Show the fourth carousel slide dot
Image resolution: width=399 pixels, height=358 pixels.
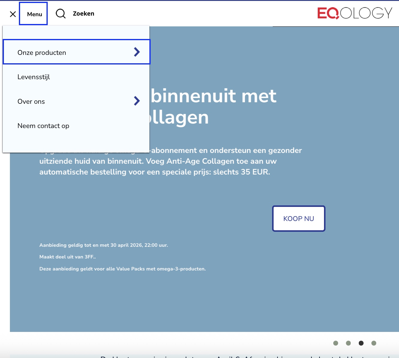(x=374, y=343)
